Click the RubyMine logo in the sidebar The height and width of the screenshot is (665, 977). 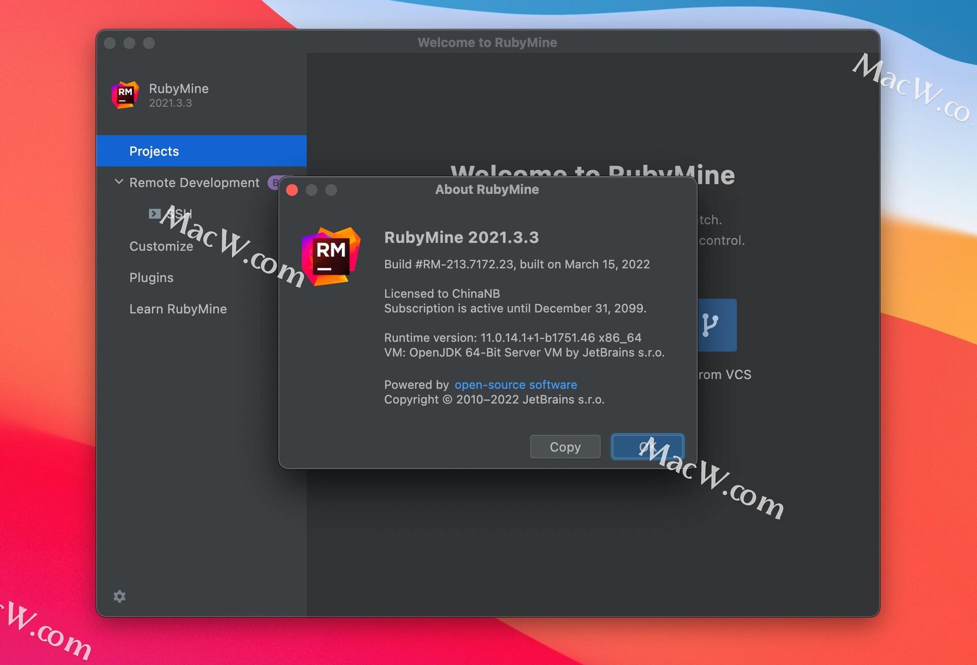pos(125,95)
